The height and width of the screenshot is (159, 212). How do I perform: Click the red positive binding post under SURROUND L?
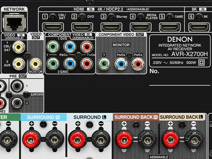tap(78, 140)
